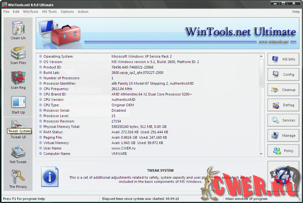Select the Processor Level row
Screen dimensions: 303x203
[148, 116]
